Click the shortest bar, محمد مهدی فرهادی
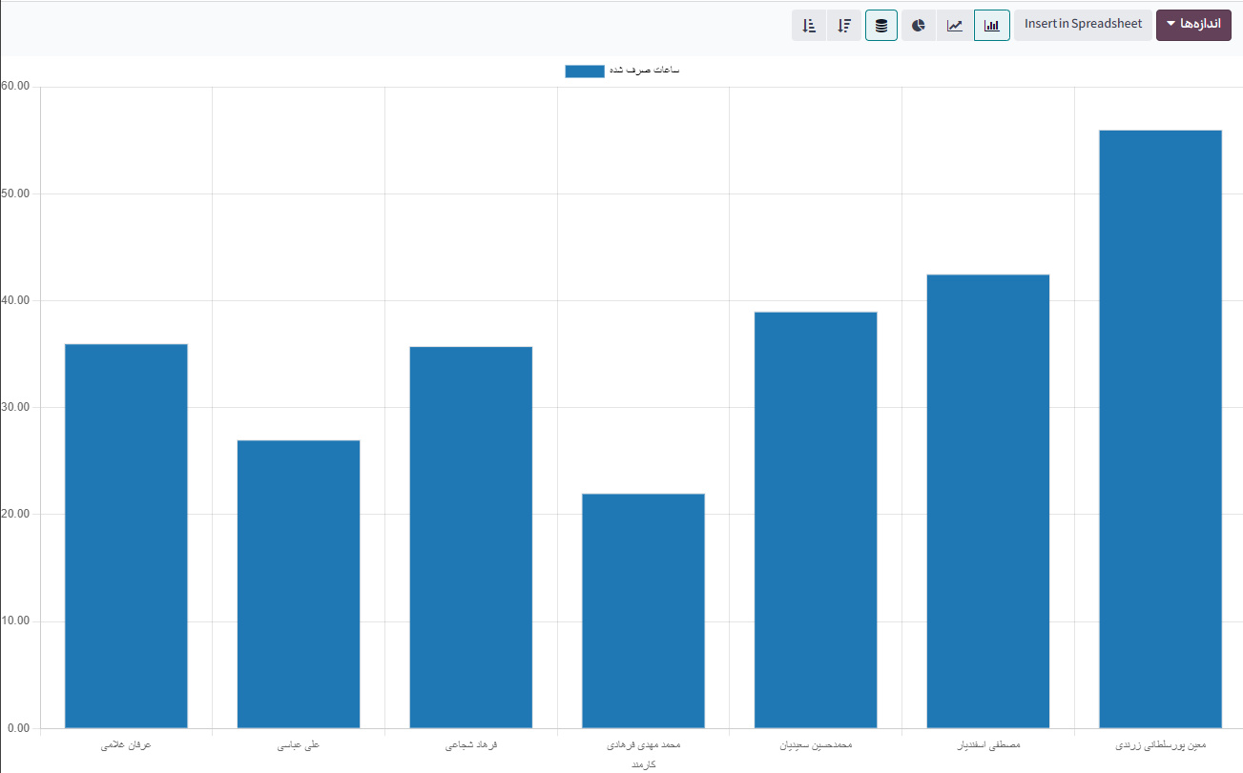The image size is (1243, 773). [643, 610]
